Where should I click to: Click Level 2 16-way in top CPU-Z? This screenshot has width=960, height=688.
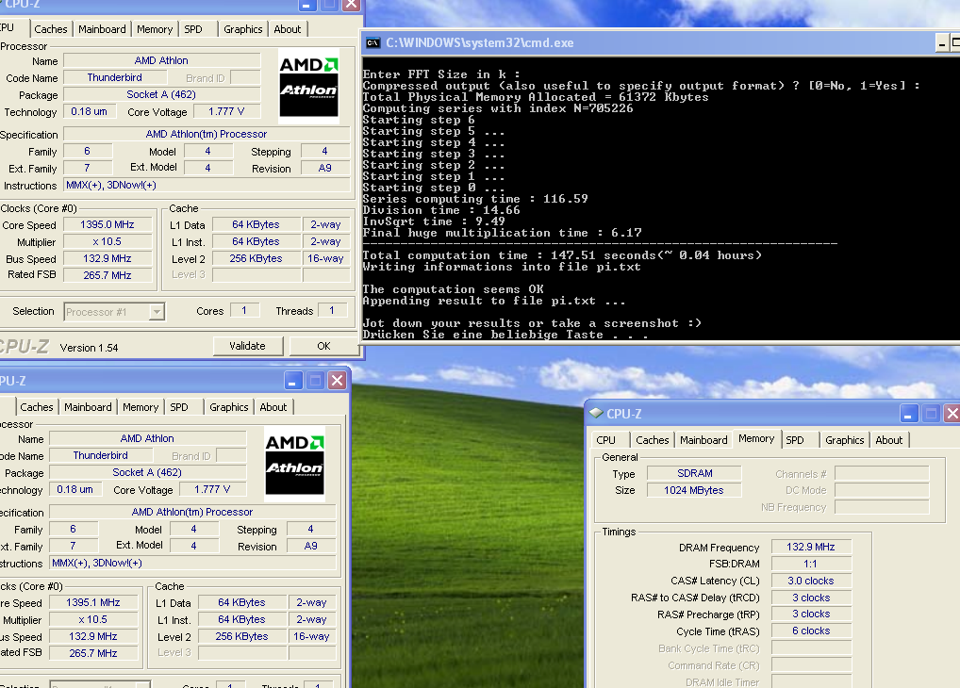[325, 259]
